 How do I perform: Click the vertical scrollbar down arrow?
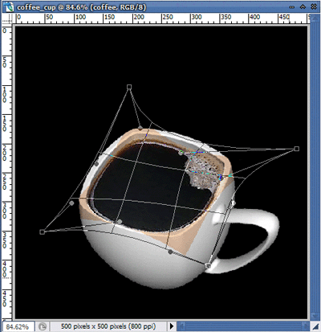pyautogui.click(x=315, y=316)
